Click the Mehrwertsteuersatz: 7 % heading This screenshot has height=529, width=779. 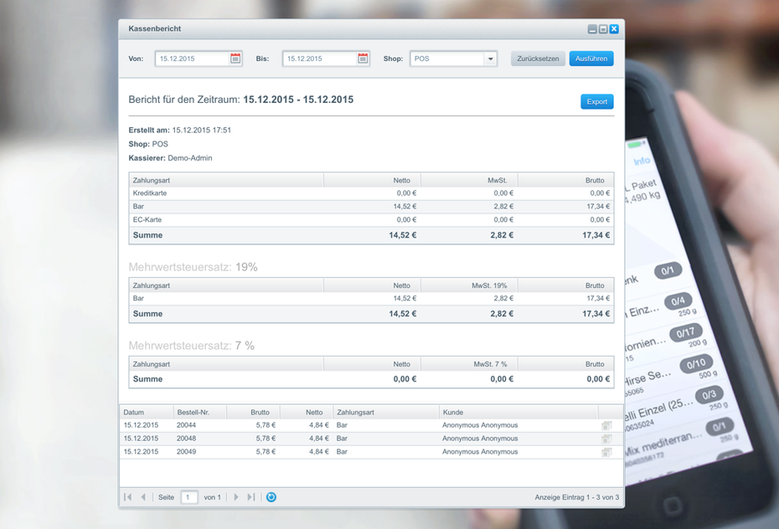pyautogui.click(x=192, y=346)
